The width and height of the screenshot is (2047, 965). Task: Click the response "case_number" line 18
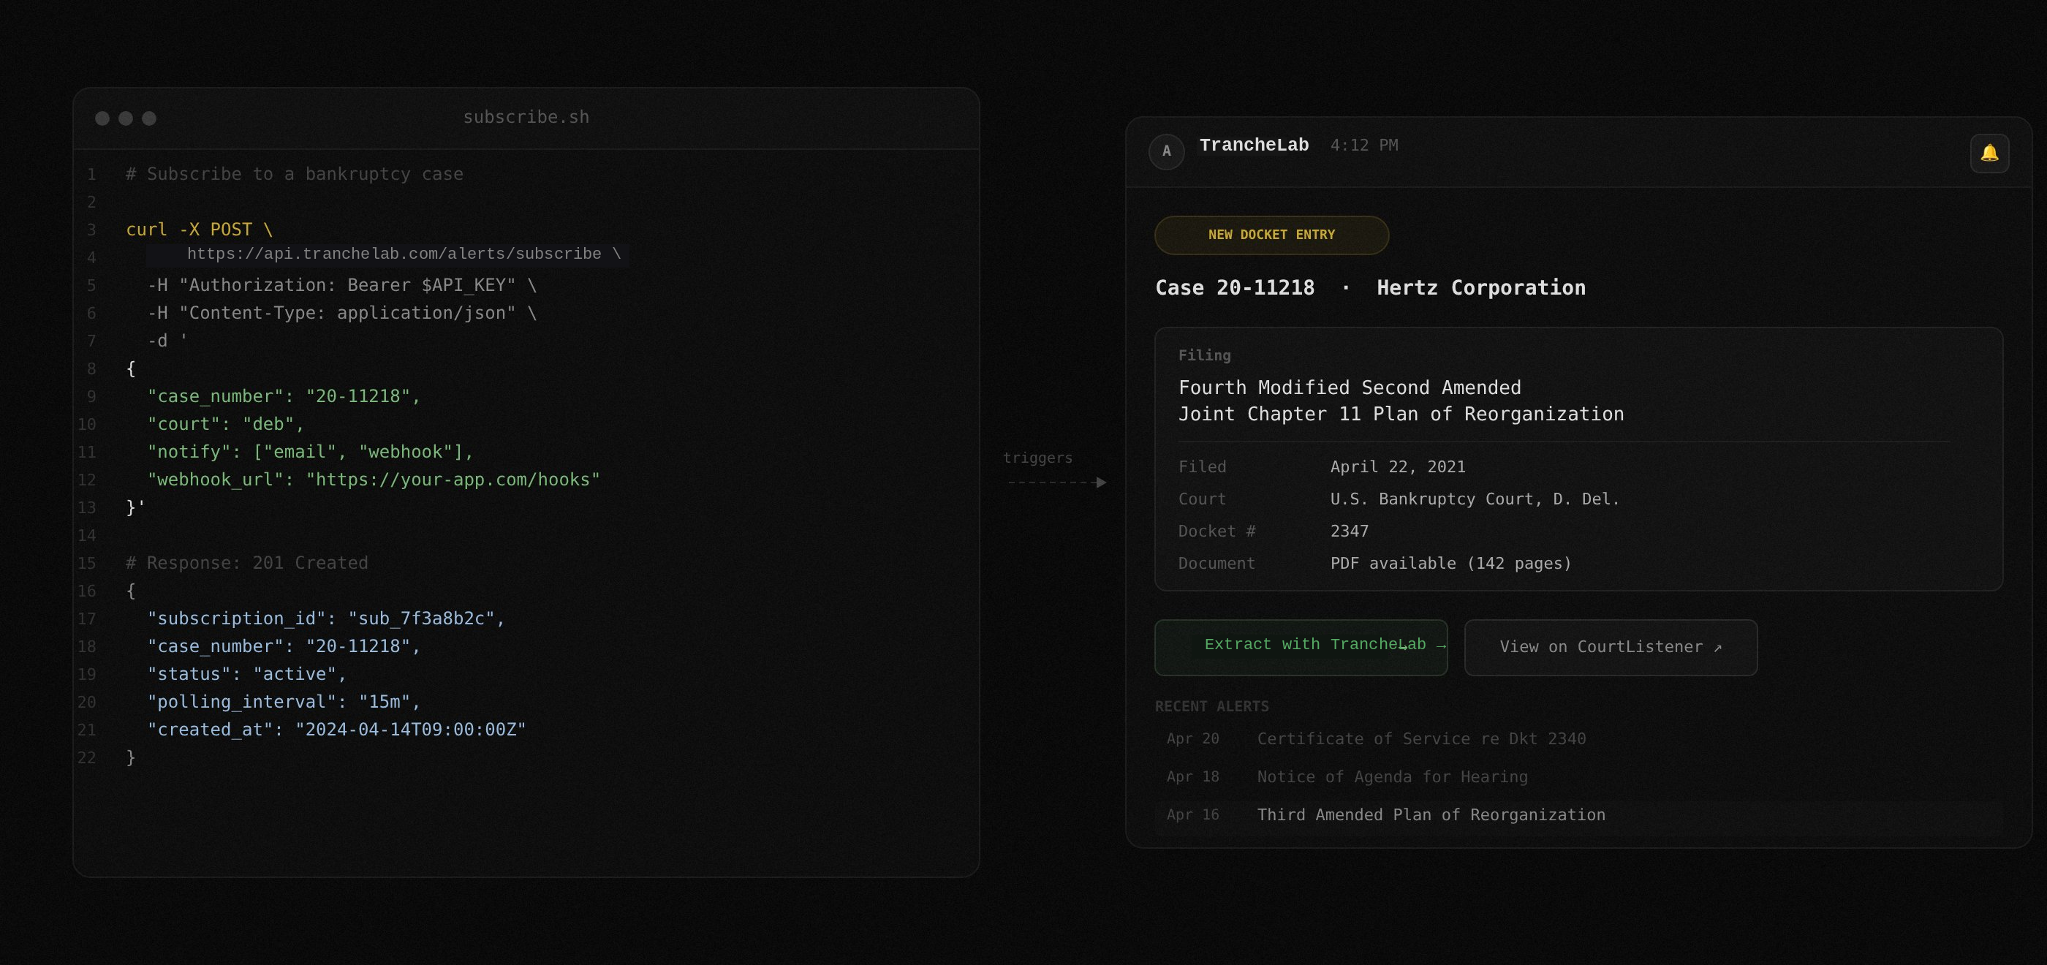284,646
